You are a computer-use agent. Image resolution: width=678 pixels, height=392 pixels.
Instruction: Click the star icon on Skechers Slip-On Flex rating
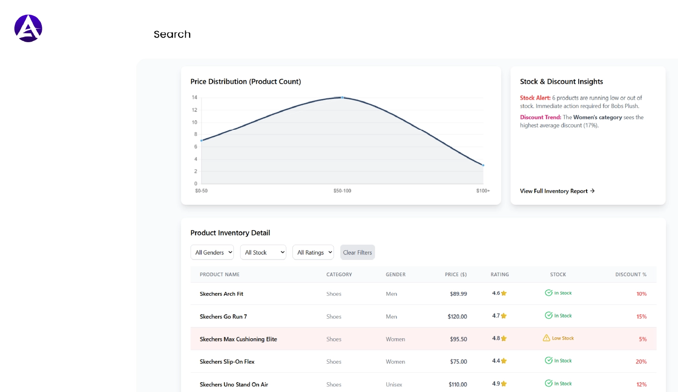[x=504, y=360]
